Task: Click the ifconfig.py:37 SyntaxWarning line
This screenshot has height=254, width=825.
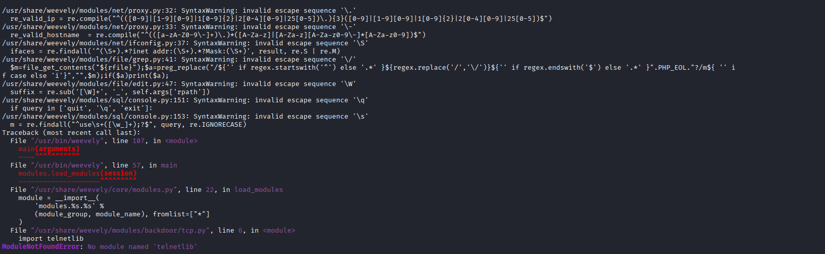Action: [x=185, y=43]
